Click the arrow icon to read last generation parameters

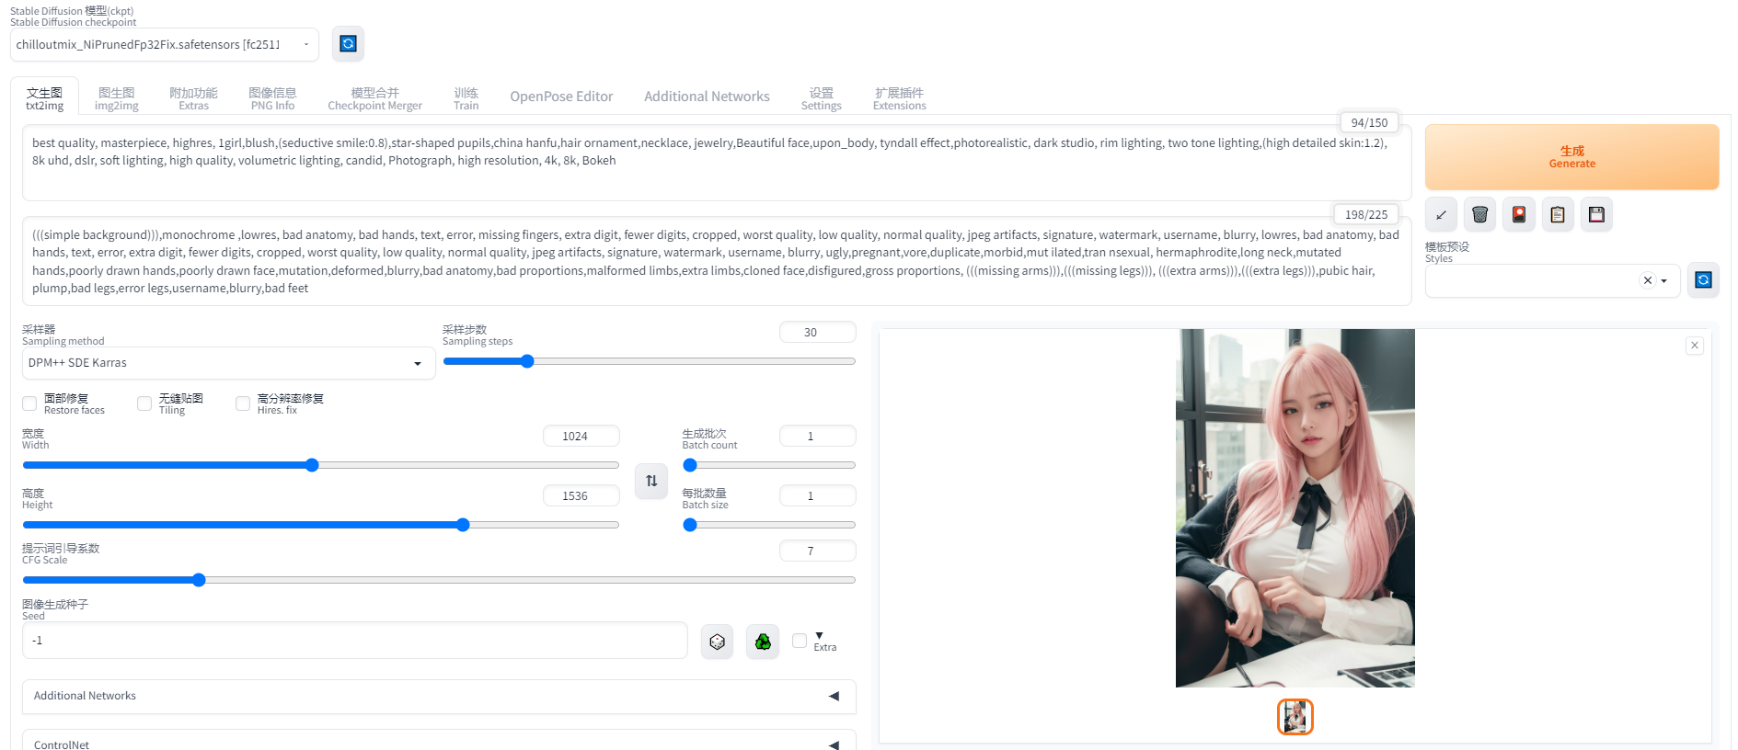[1441, 215]
